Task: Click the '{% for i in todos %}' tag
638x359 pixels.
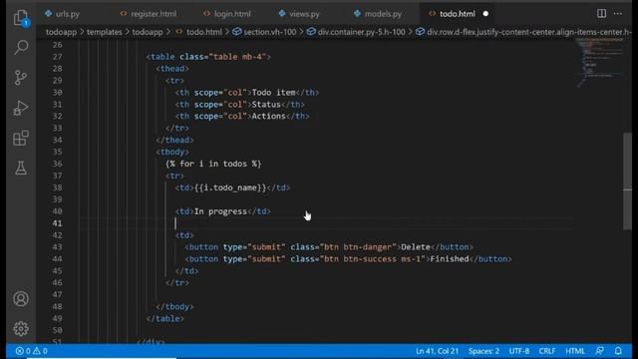Action: pyautogui.click(x=213, y=164)
